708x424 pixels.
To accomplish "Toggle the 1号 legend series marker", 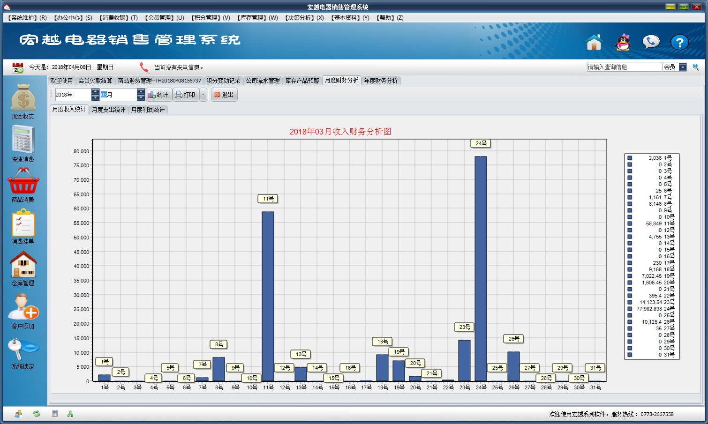I will (630, 158).
